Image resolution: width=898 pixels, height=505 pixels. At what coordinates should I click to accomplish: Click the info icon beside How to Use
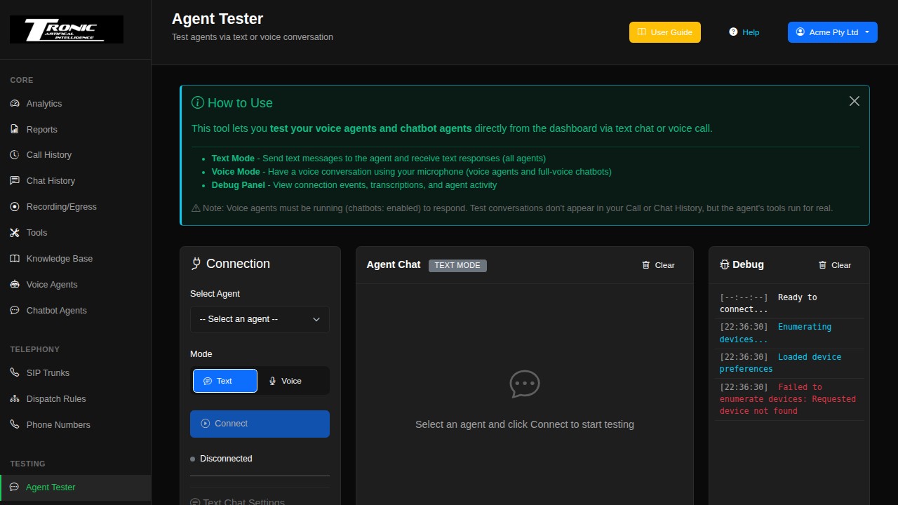198,103
